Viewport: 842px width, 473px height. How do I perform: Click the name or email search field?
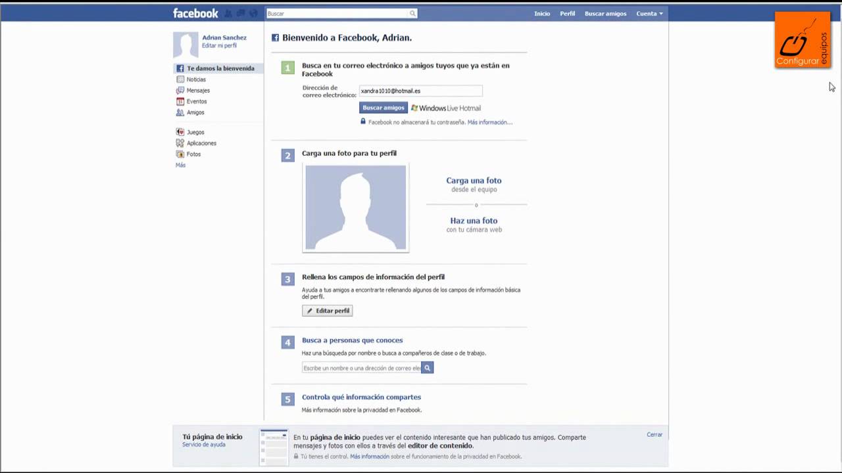point(361,368)
